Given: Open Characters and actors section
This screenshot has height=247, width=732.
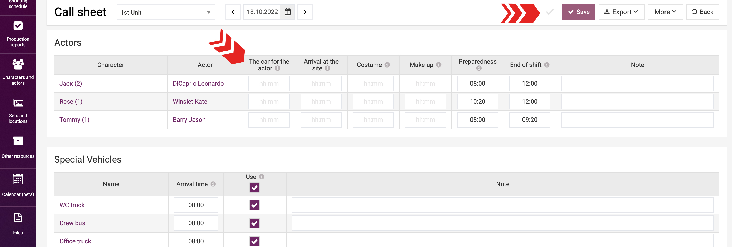Looking at the screenshot, I should pyautogui.click(x=18, y=73).
